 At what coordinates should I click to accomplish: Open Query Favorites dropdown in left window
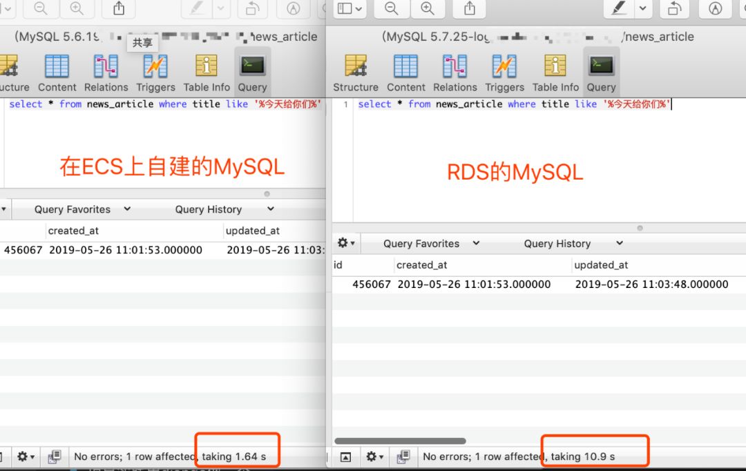pos(82,209)
